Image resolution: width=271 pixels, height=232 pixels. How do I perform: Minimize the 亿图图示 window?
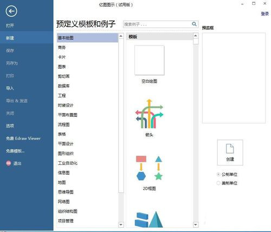pos(242,4)
